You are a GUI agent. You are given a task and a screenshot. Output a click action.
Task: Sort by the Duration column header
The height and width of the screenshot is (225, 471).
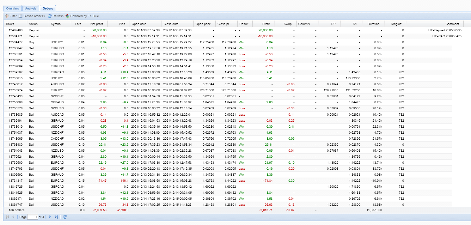click(373, 24)
